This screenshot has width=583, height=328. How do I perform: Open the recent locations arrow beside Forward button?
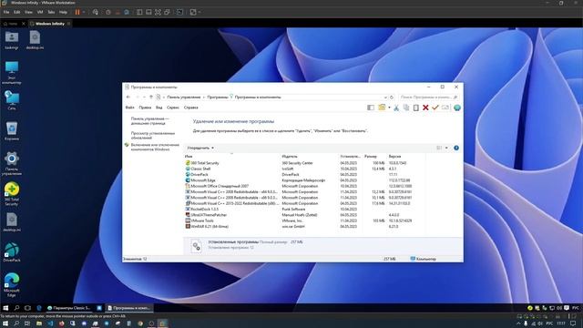(x=144, y=97)
